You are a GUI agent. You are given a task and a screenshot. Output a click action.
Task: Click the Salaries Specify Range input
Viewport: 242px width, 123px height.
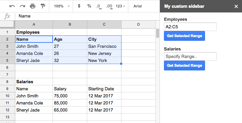pyautogui.click(x=190, y=56)
